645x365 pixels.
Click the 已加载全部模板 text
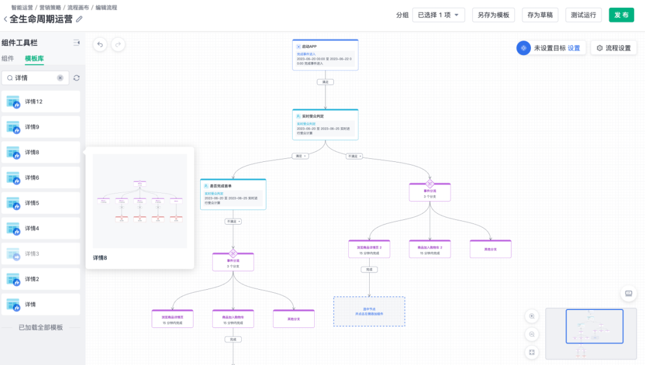pos(41,327)
